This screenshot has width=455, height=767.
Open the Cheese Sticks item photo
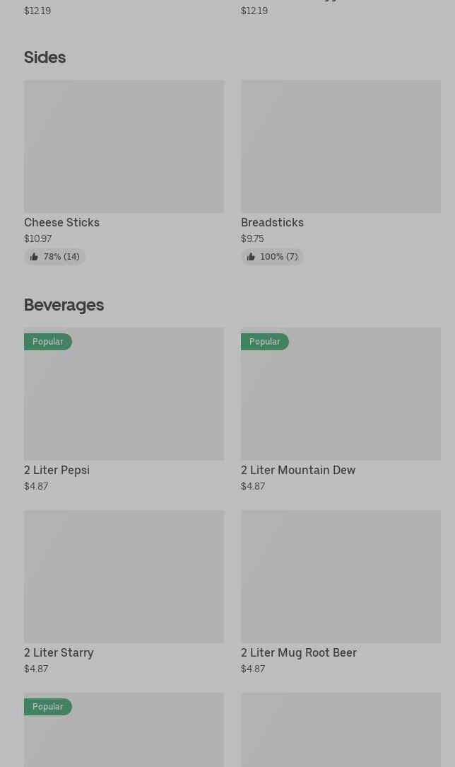click(124, 146)
